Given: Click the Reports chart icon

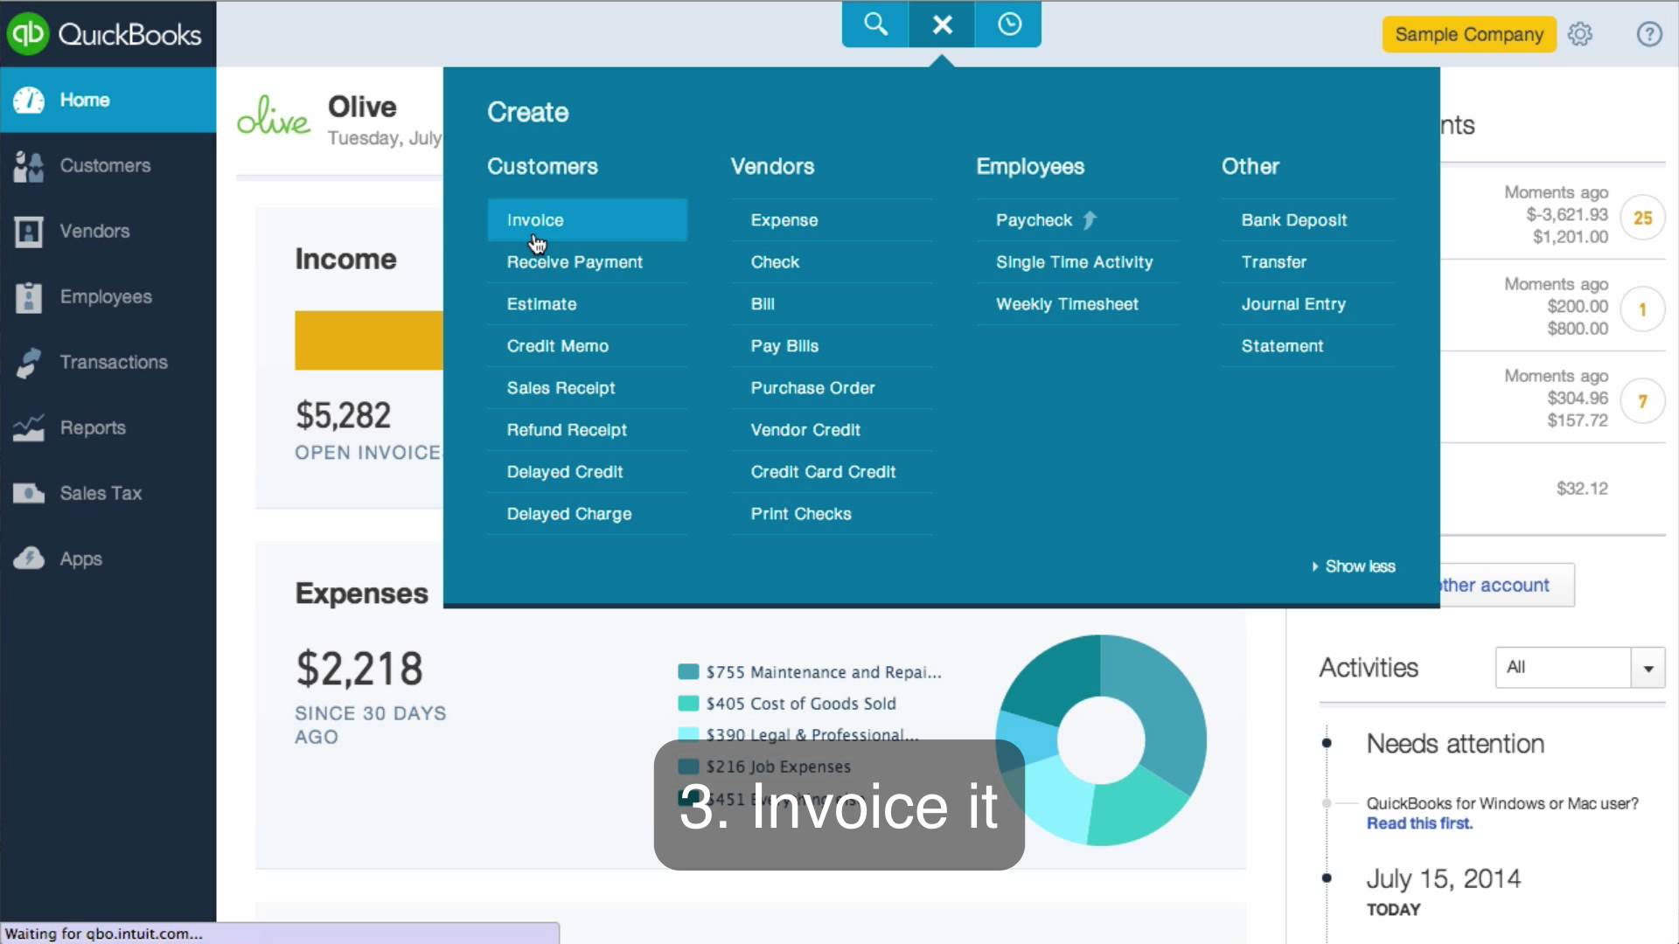Looking at the screenshot, I should click(x=29, y=427).
